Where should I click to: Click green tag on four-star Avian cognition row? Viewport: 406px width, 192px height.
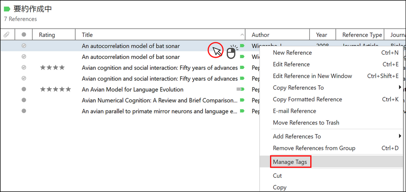pos(242,68)
